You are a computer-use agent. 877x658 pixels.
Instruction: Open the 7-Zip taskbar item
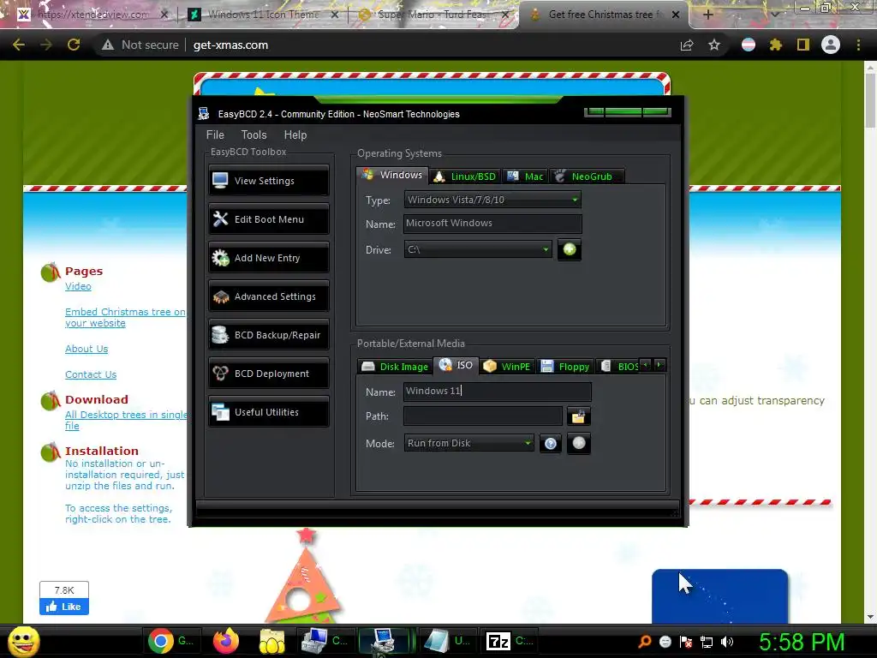[510, 641]
